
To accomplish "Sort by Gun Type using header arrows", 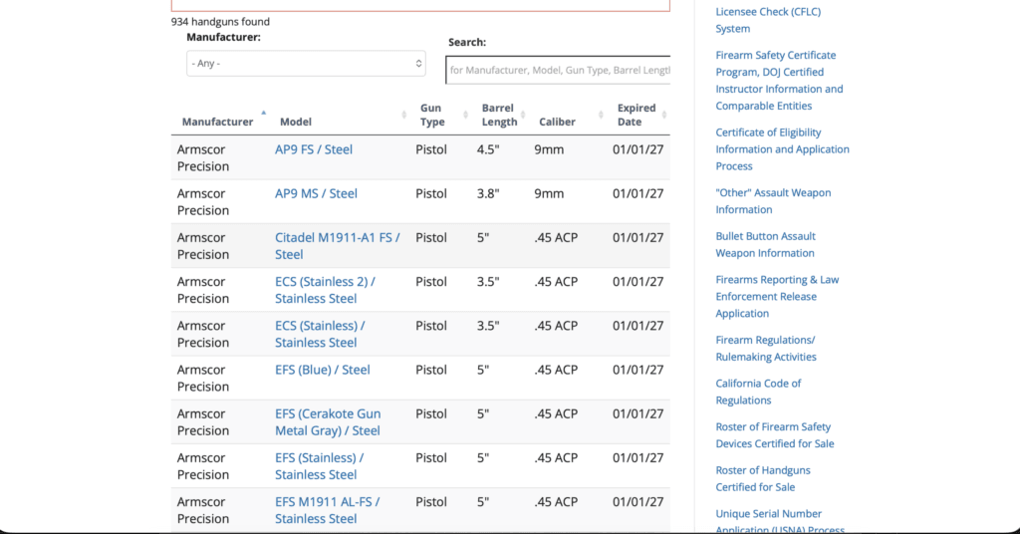I will coord(466,115).
